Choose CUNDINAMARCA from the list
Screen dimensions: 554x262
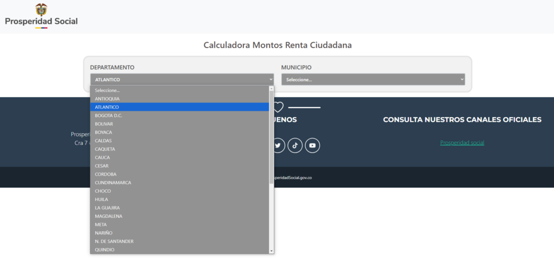(180, 183)
